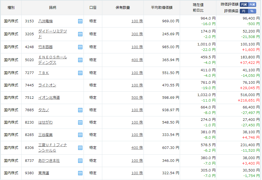
Task: Open calendar icon for ENEOSホールディングス row
Action: [x=80, y=60]
